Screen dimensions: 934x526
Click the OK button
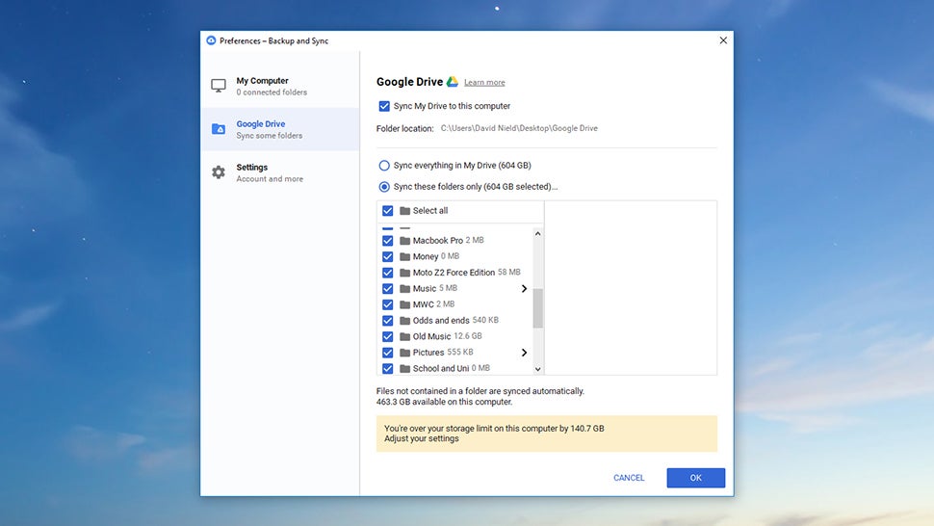(x=696, y=478)
